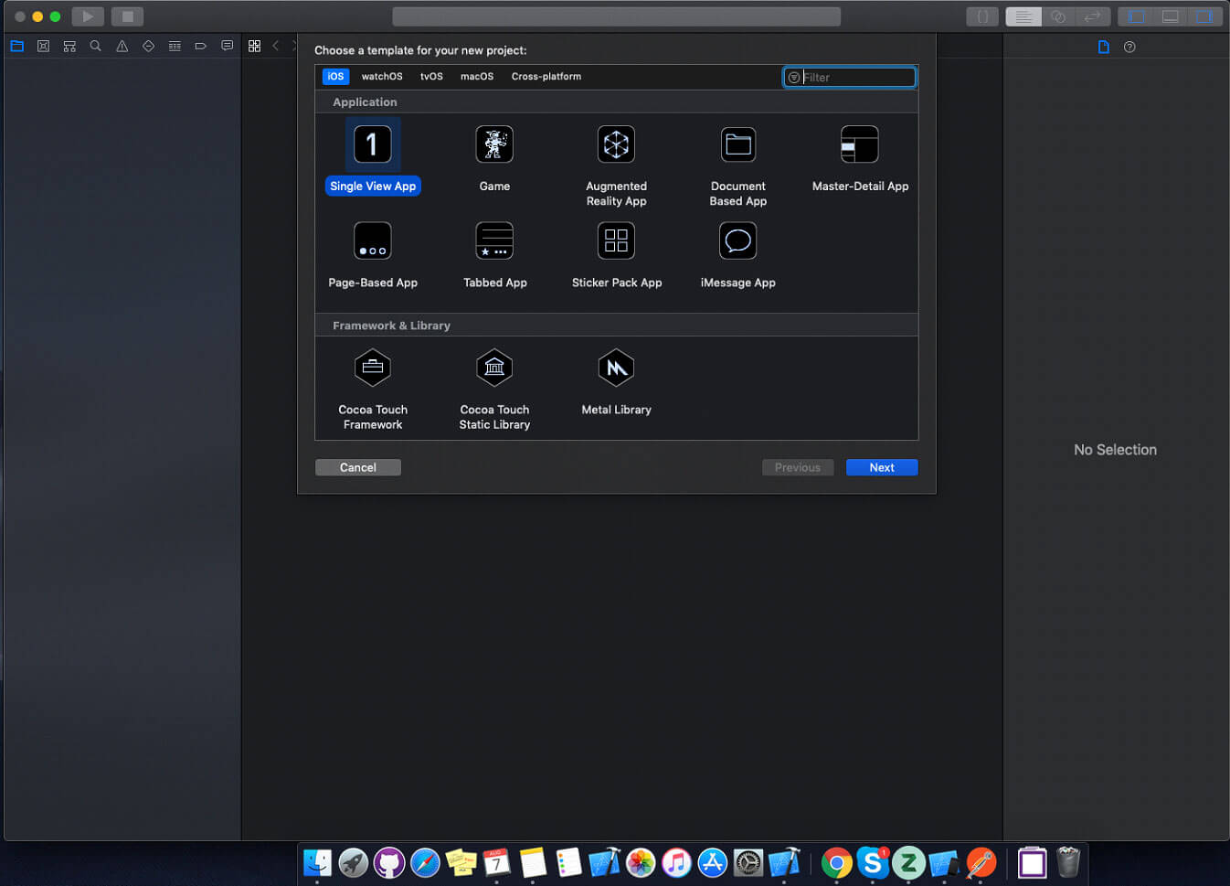The image size is (1230, 886).
Task: Choose the Augmented Reality App template
Action: 616,145
